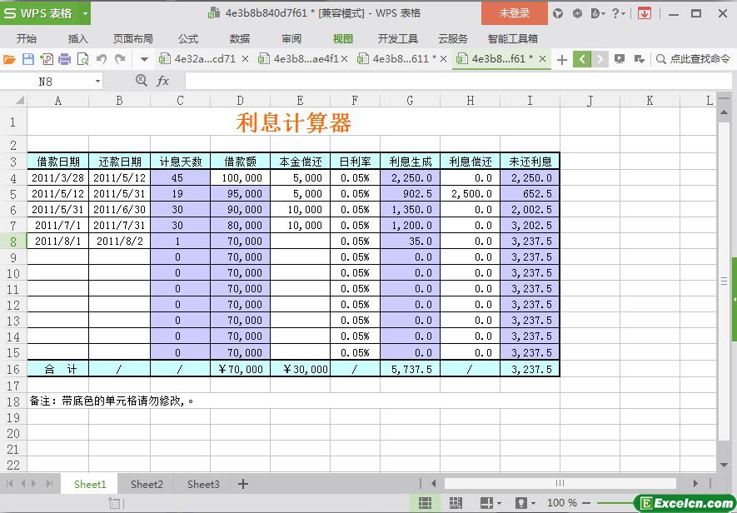Select cell with date 2011/3/28
This screenshot has width=737, height=513.
pyautogui.click(x=57, y=177)
